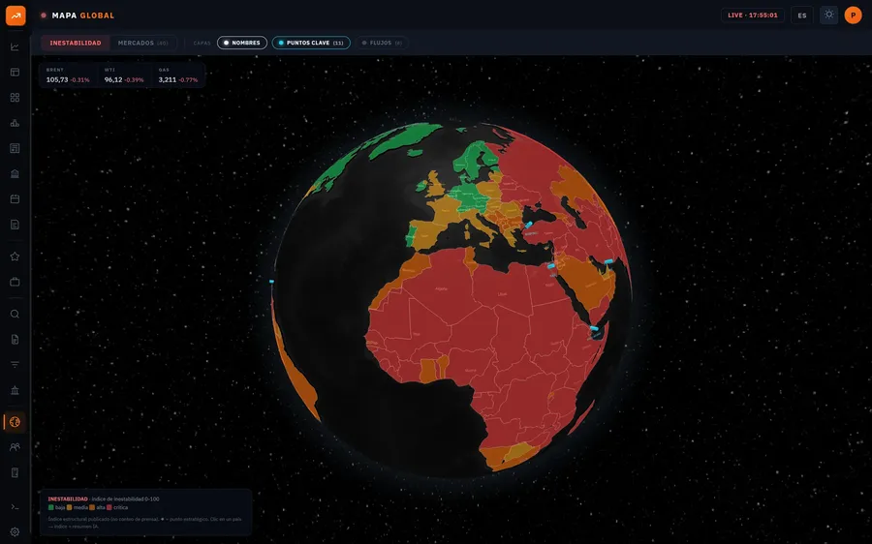Viewport: 872px width, 544px height.
Task: Open the panel layout sidebar icon
Action: (x=15, y=73)
